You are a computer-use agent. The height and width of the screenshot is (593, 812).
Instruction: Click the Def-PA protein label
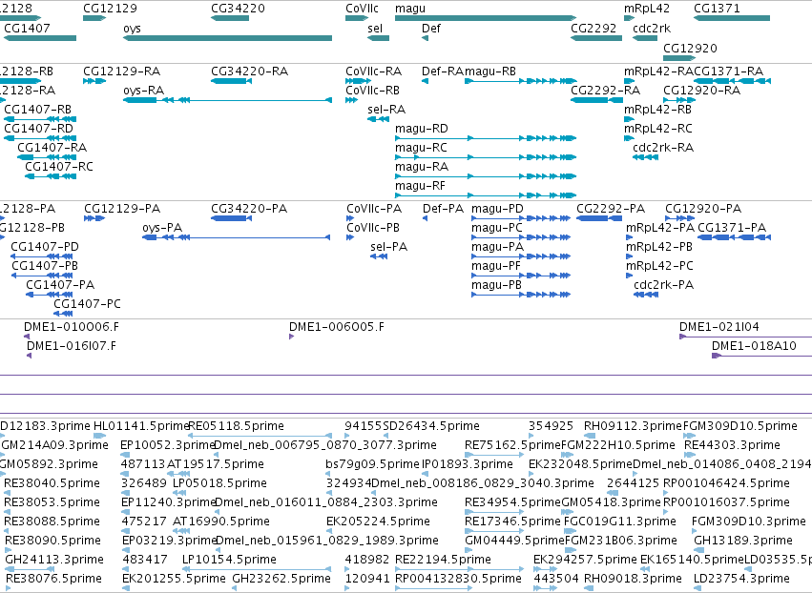[x=444, y=209]
